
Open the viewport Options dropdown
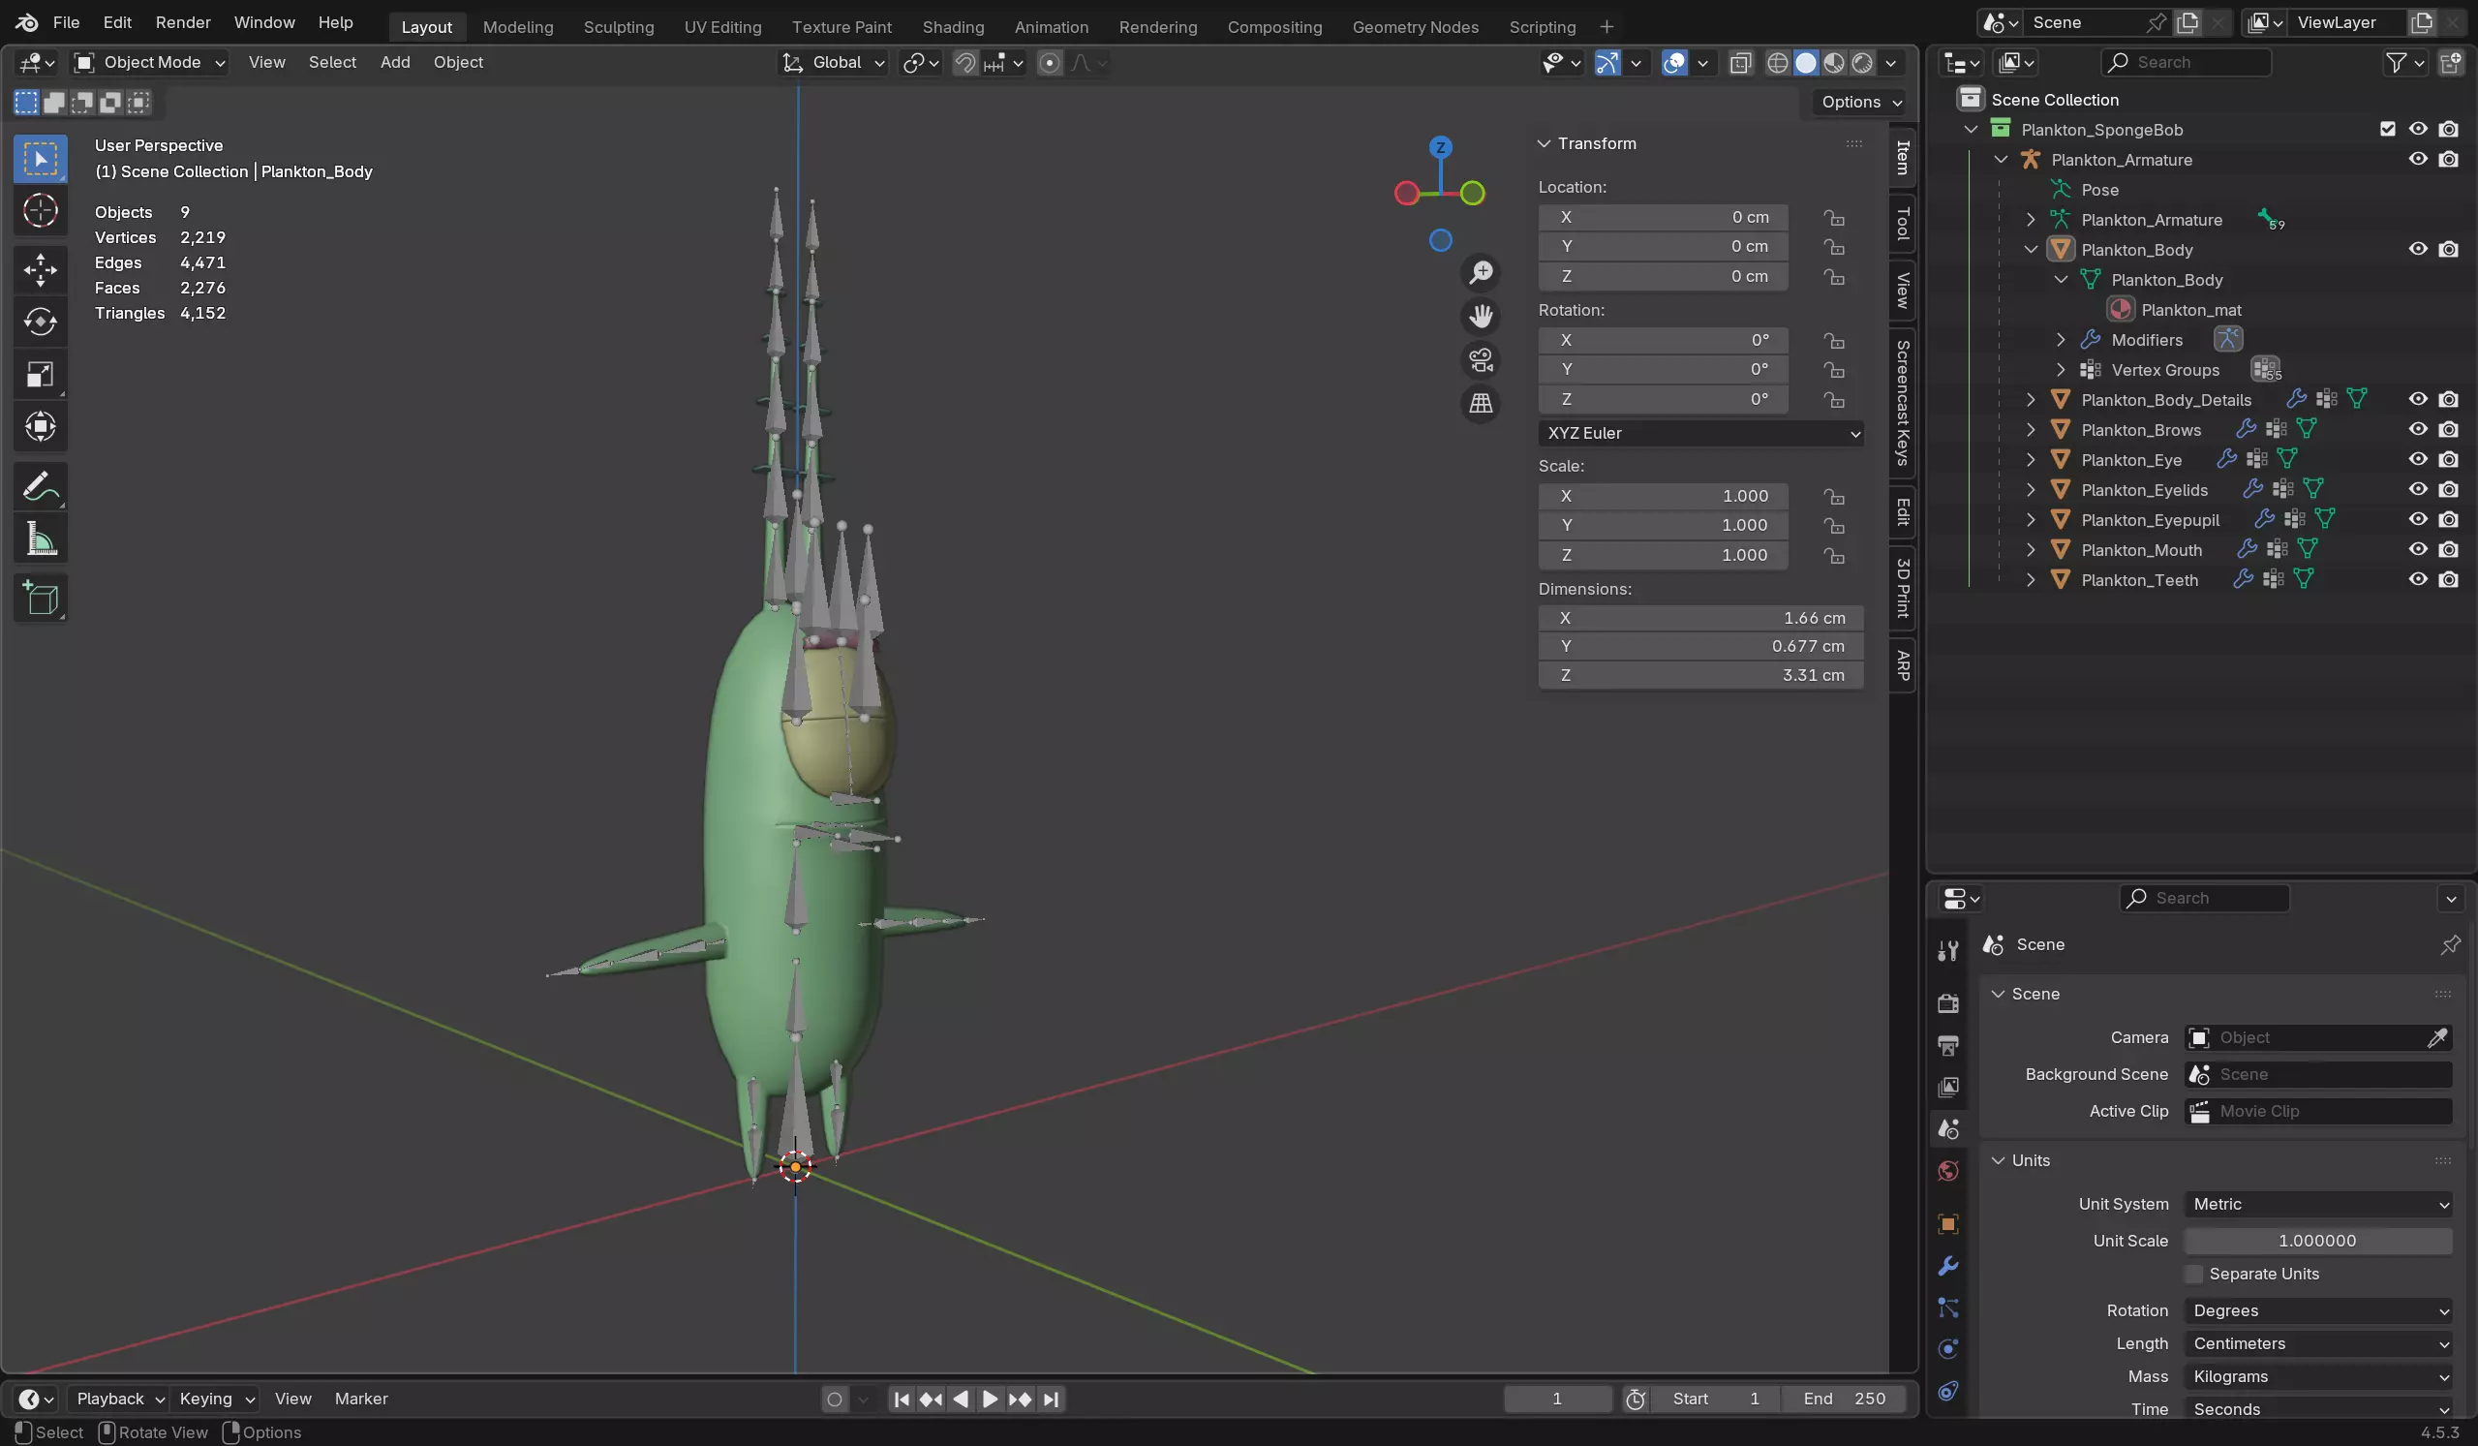[1861, 103]
